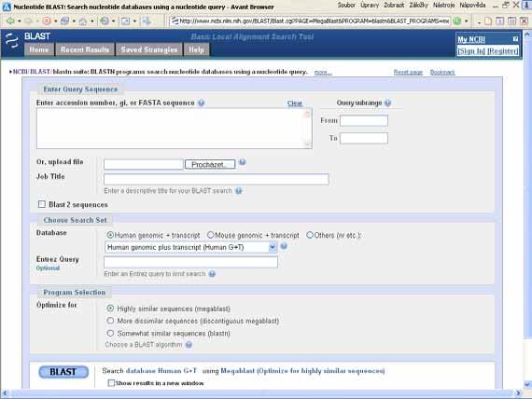Open the Úpravy menu
This screenshot has width=532, height=399.
(370, 5)
